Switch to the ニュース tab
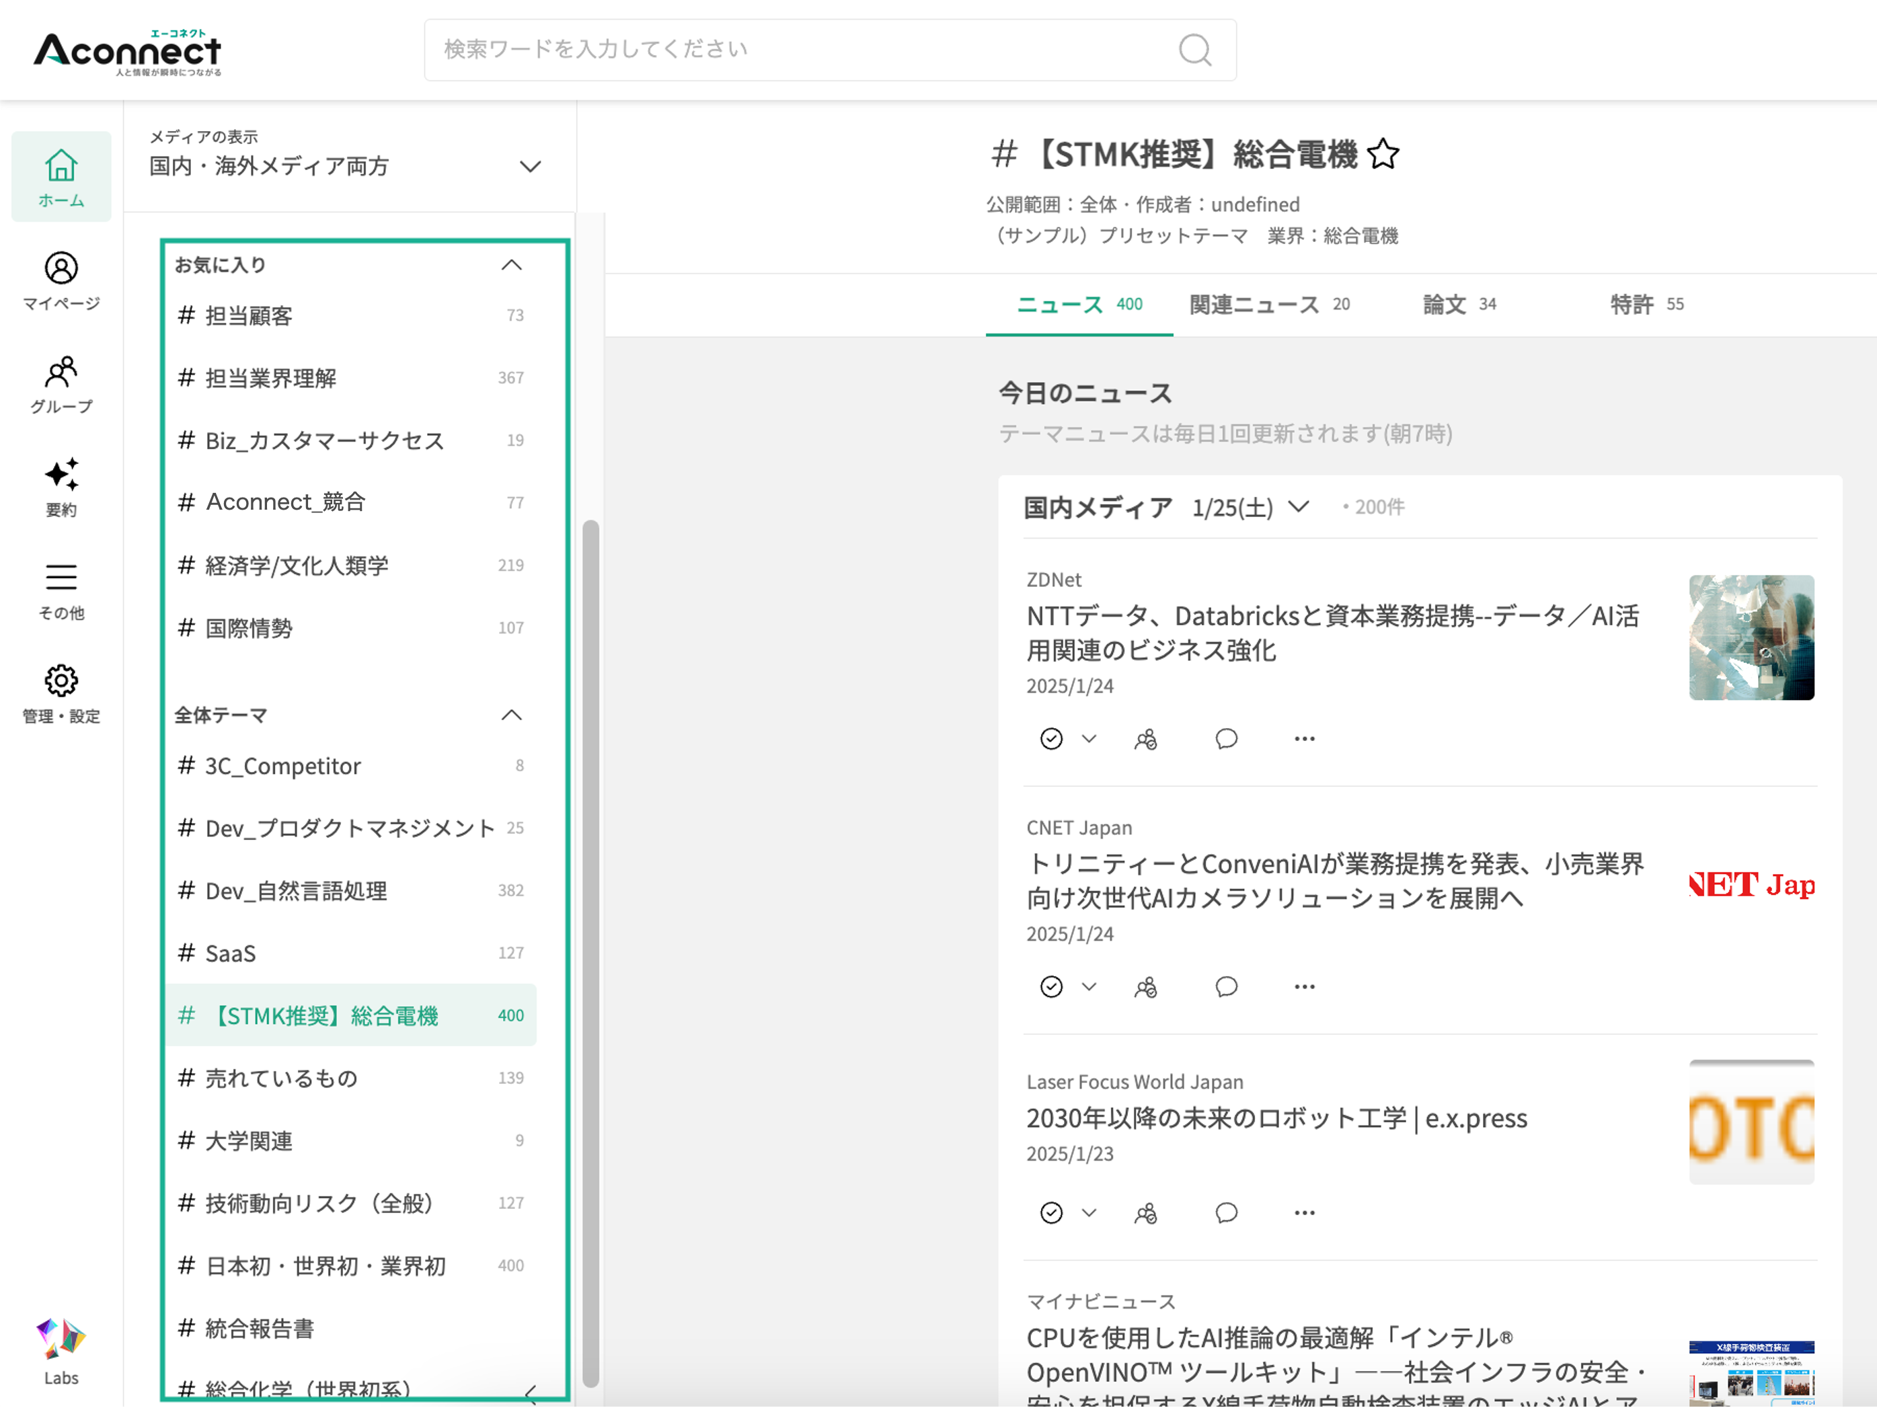The height and width of the screenshot is (1408, 1877). pyautogui.click(x=1079, y=305)
